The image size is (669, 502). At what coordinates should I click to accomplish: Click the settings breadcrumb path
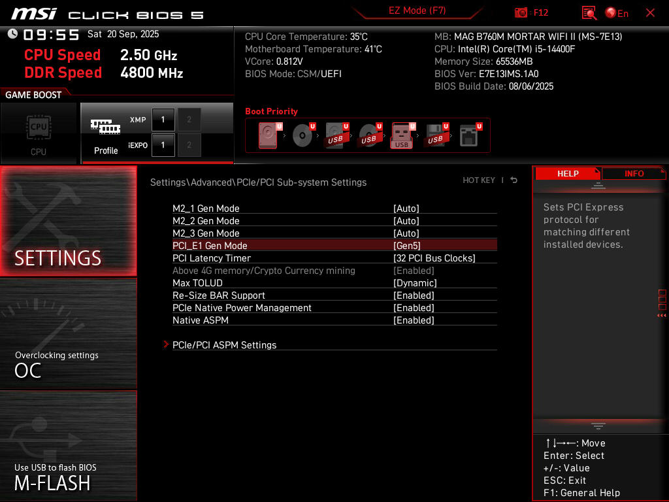258,182
